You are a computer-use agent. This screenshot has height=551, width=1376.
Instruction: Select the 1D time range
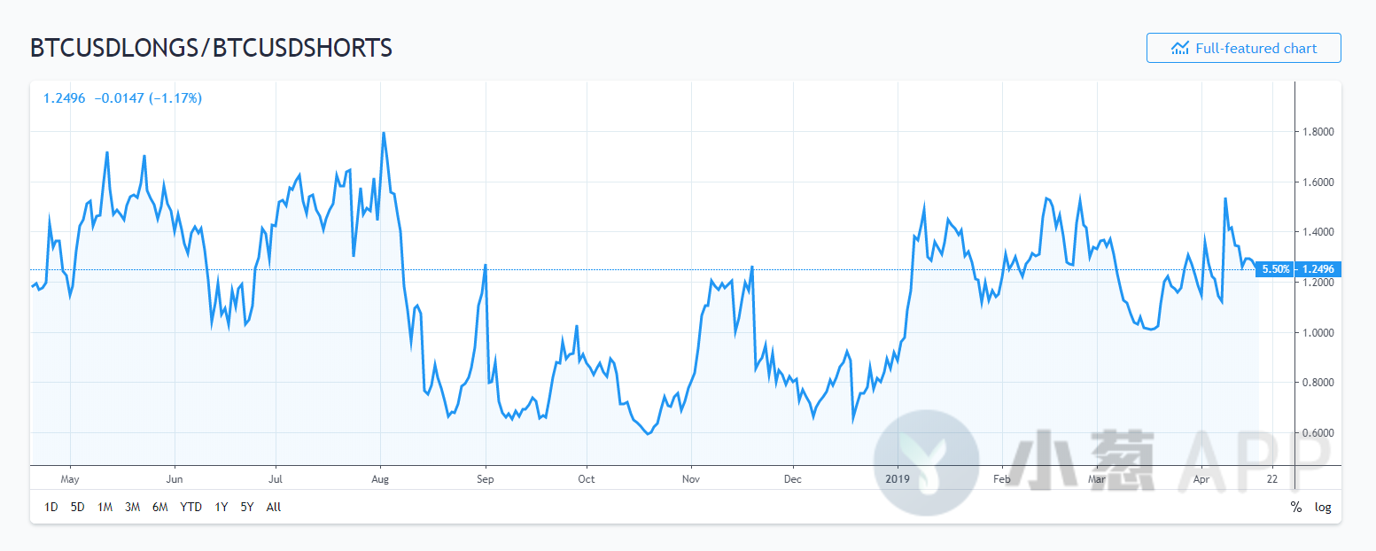click(51, 508)
